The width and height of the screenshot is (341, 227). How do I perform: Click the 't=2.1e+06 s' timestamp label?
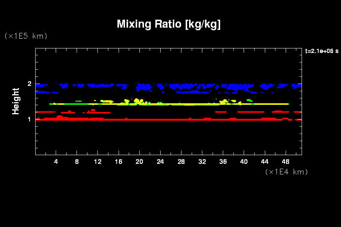coord(322,51)
